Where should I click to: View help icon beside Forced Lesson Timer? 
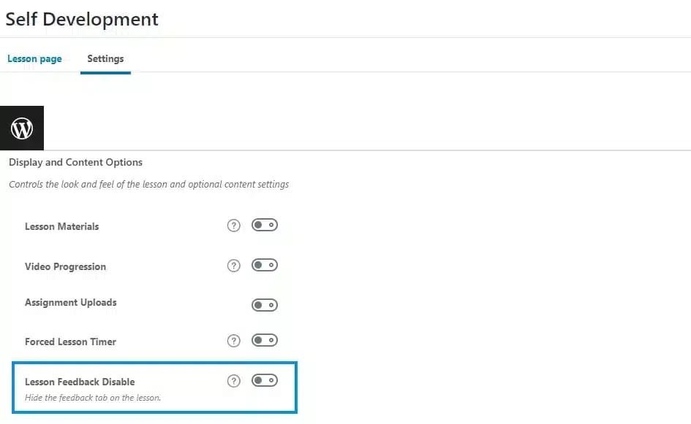pos(233,341)
